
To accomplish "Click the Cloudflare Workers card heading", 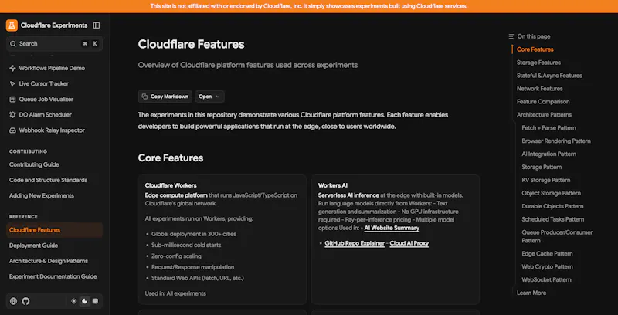I will [171, 185].
